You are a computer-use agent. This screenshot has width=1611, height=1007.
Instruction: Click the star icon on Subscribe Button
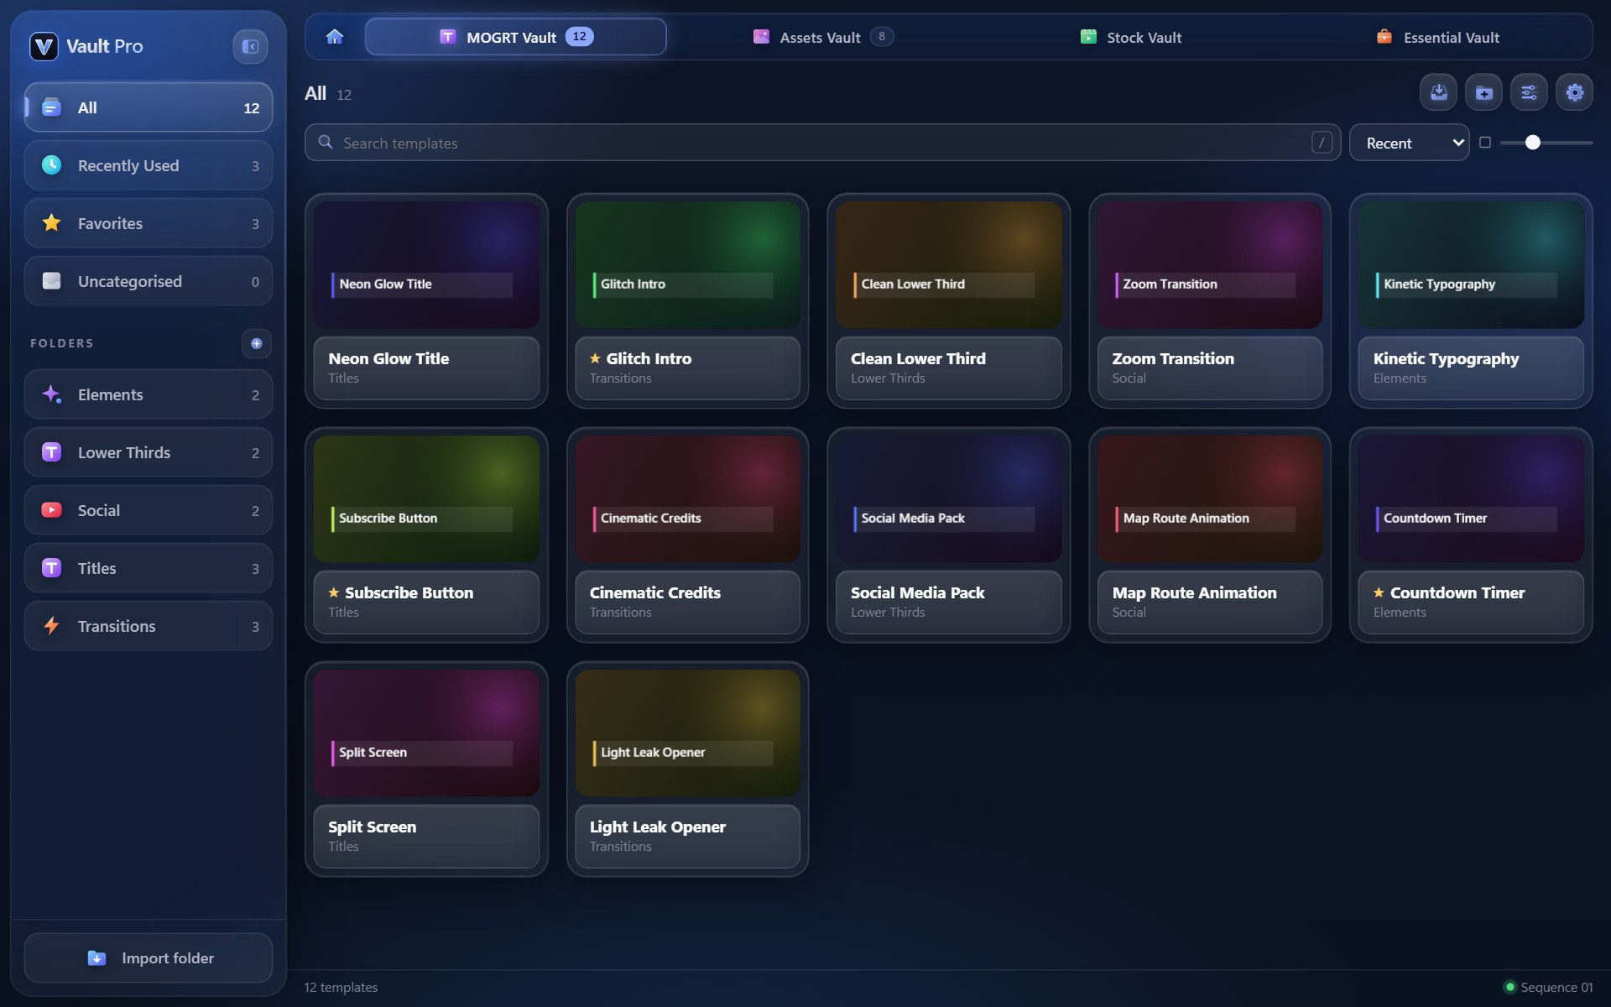point(334,592)
